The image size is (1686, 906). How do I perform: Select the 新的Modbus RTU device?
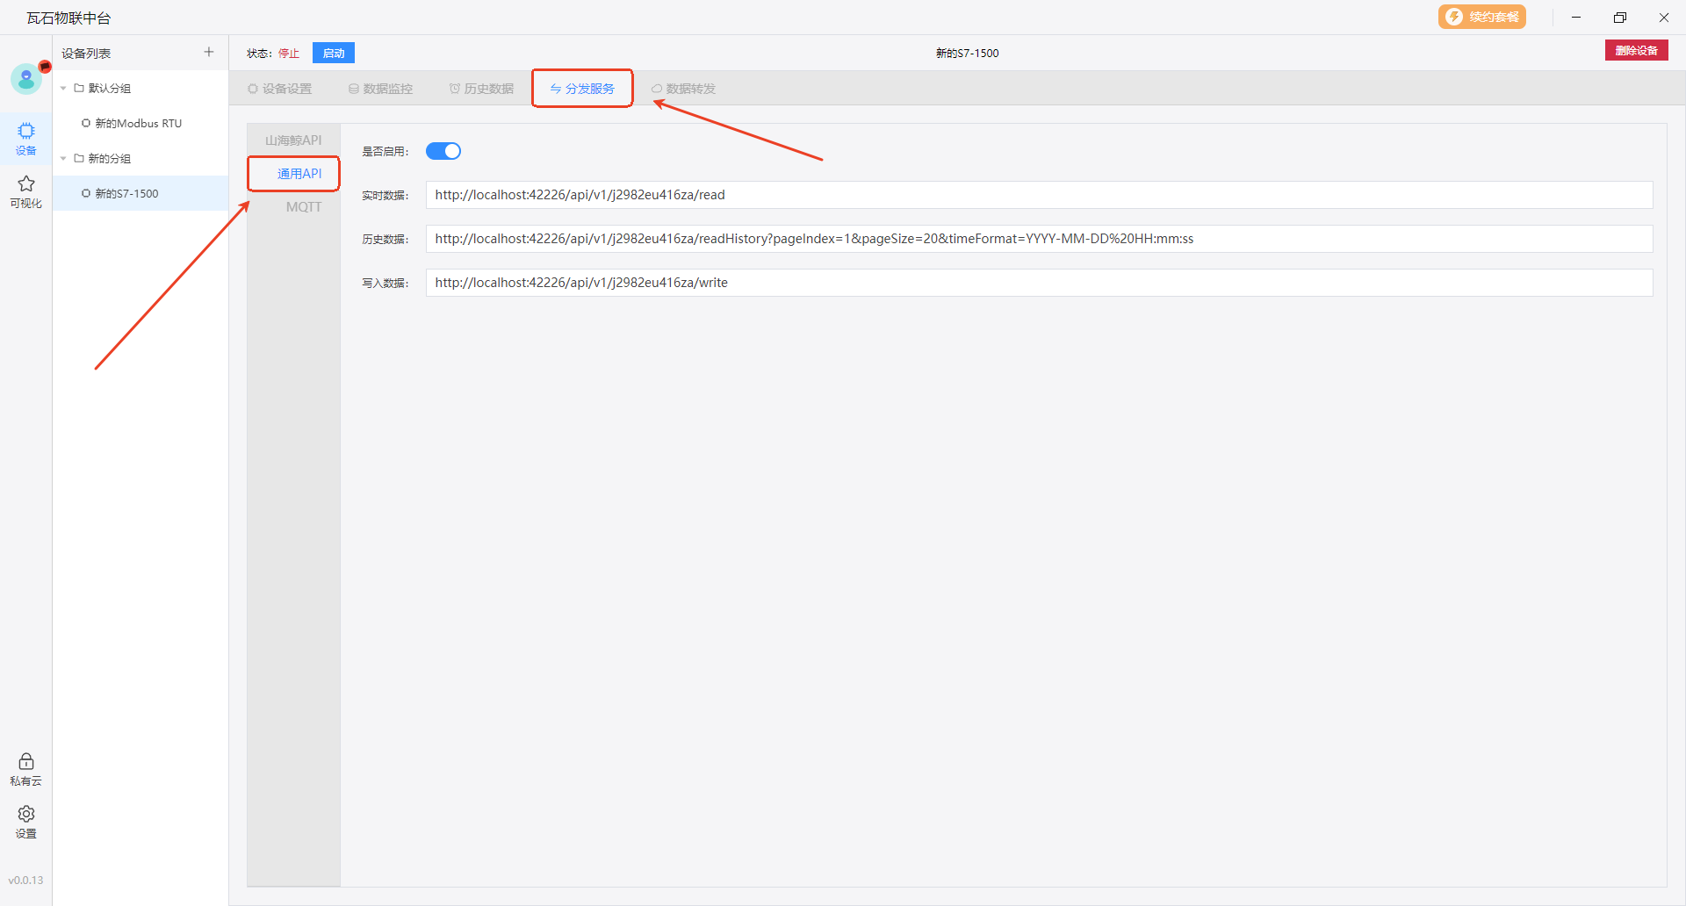[x=138, y=124]
